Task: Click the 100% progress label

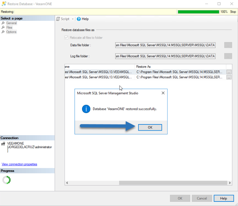Action: point(224,12)
